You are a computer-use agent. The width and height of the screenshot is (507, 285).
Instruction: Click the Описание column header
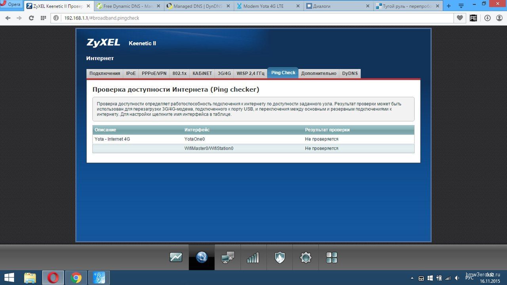pos(105,130)
